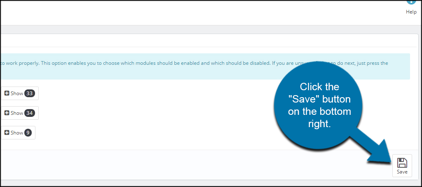Click the plus icon beside Show 33

(7, 93)
